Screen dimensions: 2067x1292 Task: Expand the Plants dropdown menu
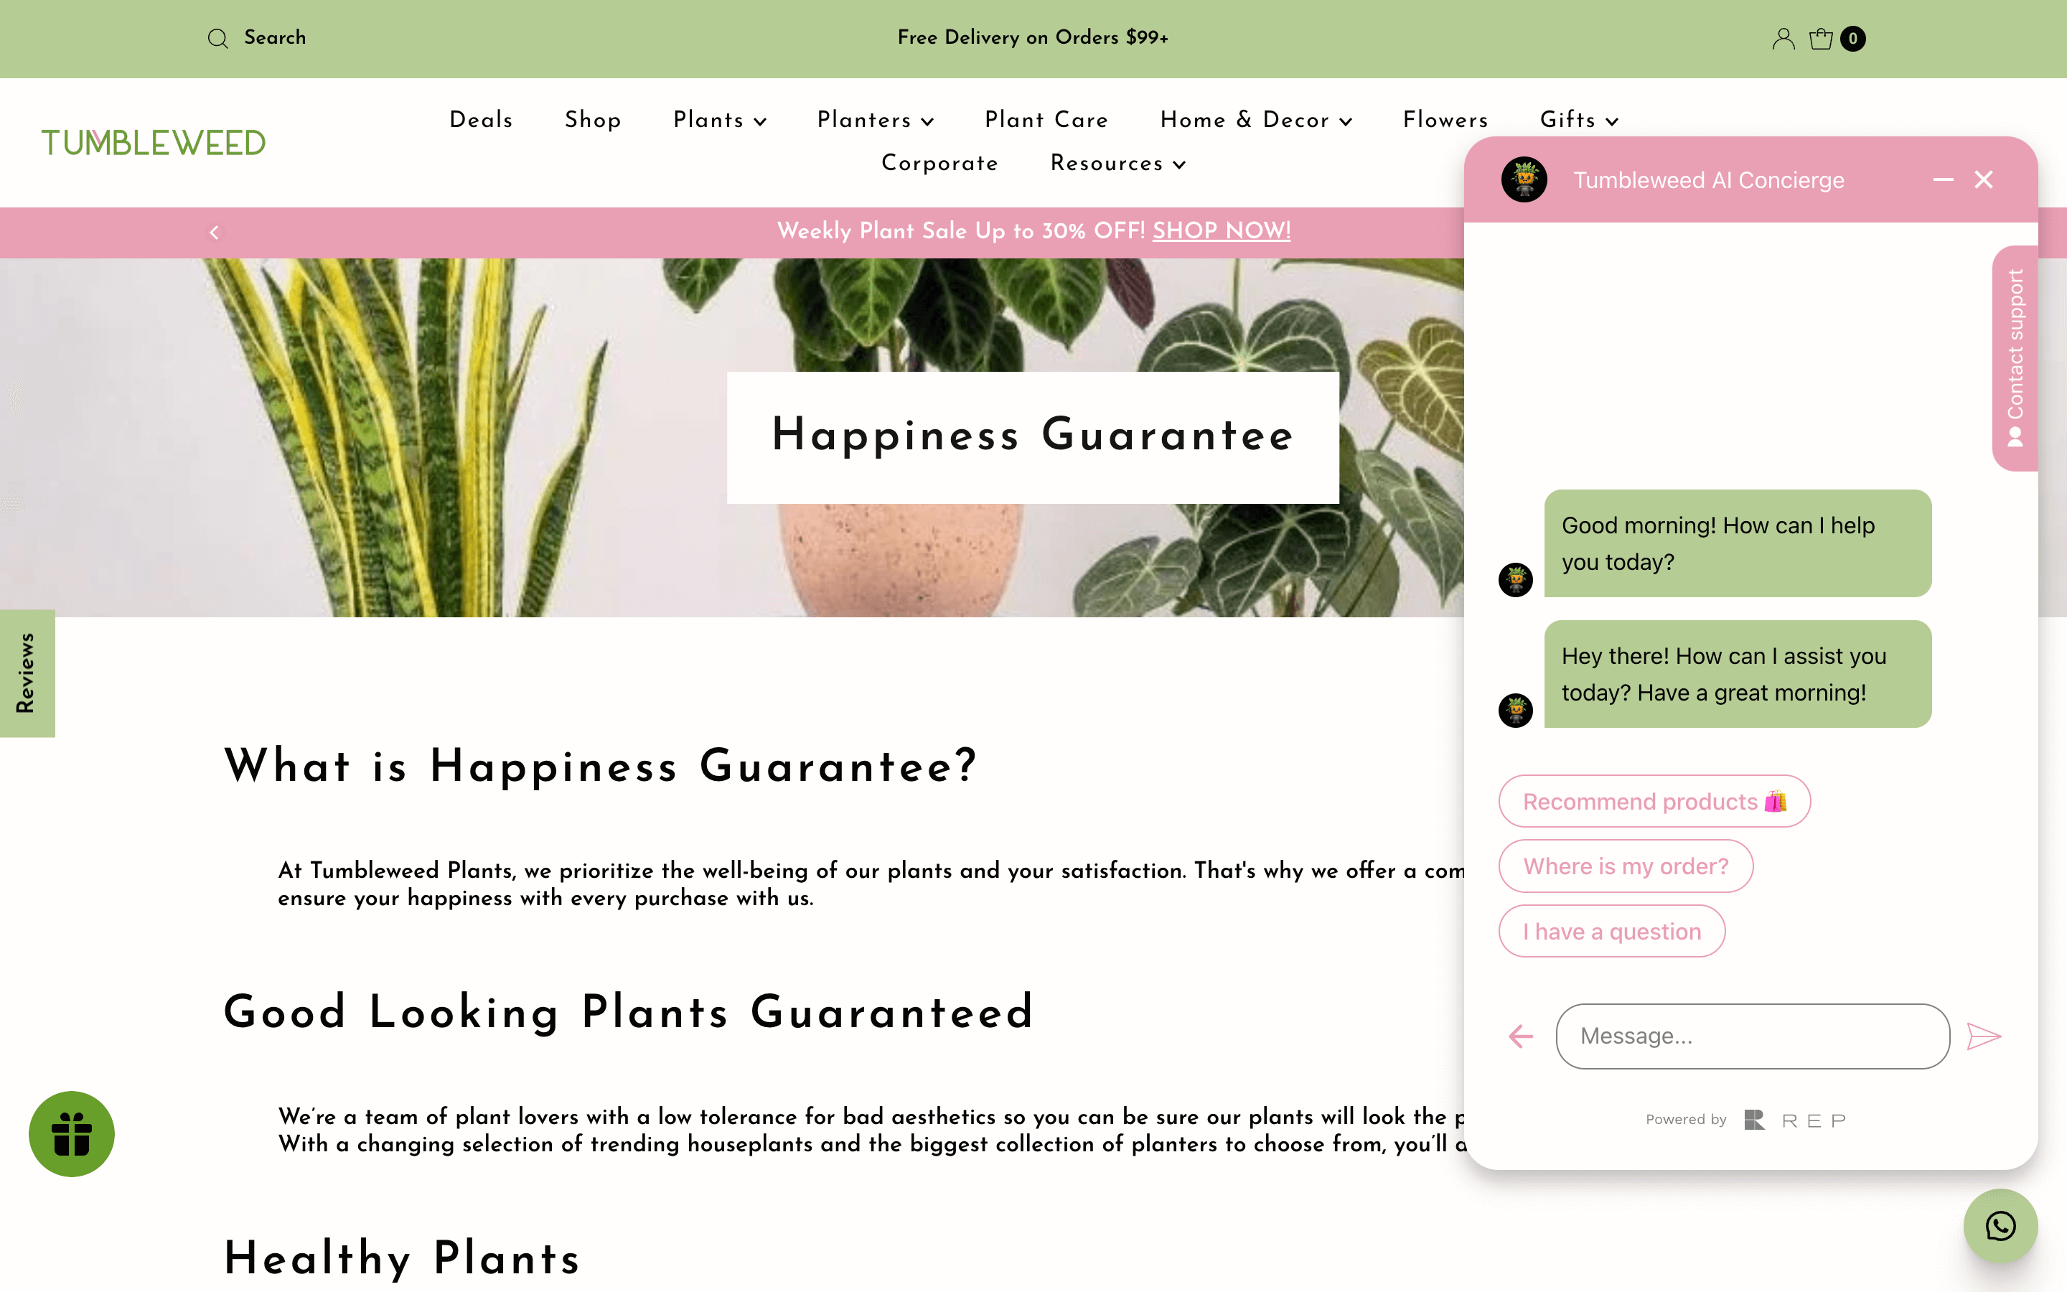(718, 121)
